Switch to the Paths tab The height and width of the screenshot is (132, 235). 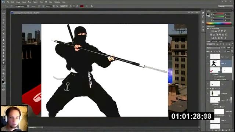tap(221, 41)
